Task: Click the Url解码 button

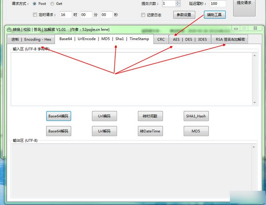Action: (104, 131)
